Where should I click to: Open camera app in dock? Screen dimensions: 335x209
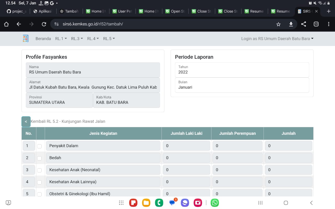[198, 203]
